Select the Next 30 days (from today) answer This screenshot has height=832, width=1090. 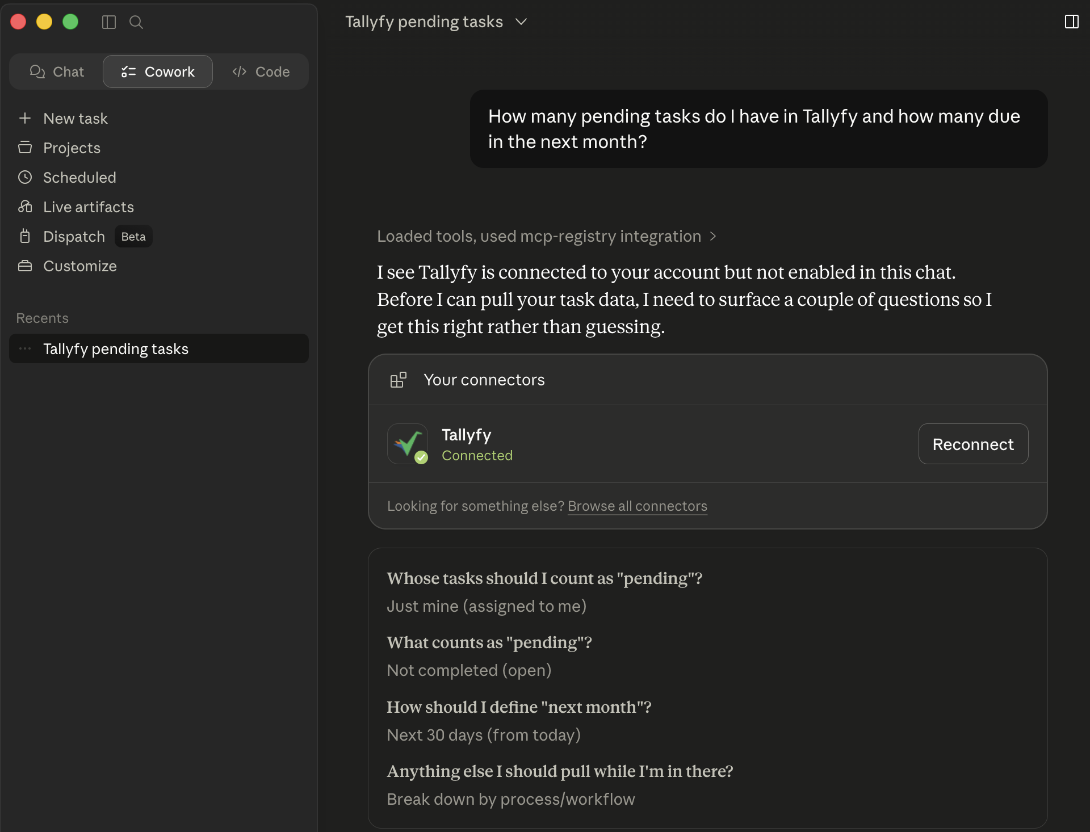click(x=484, y=735)
